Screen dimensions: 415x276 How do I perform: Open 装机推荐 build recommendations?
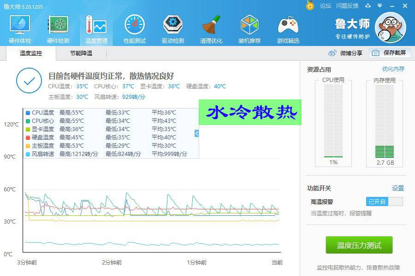point(249,28)
